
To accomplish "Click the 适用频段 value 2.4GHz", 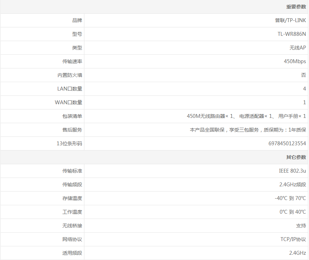I will (x=297, y=253).
